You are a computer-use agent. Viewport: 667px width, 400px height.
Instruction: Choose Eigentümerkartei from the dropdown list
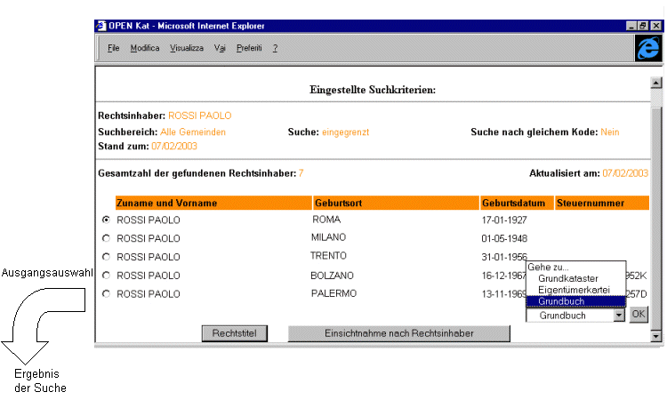[x=573, y=291]
